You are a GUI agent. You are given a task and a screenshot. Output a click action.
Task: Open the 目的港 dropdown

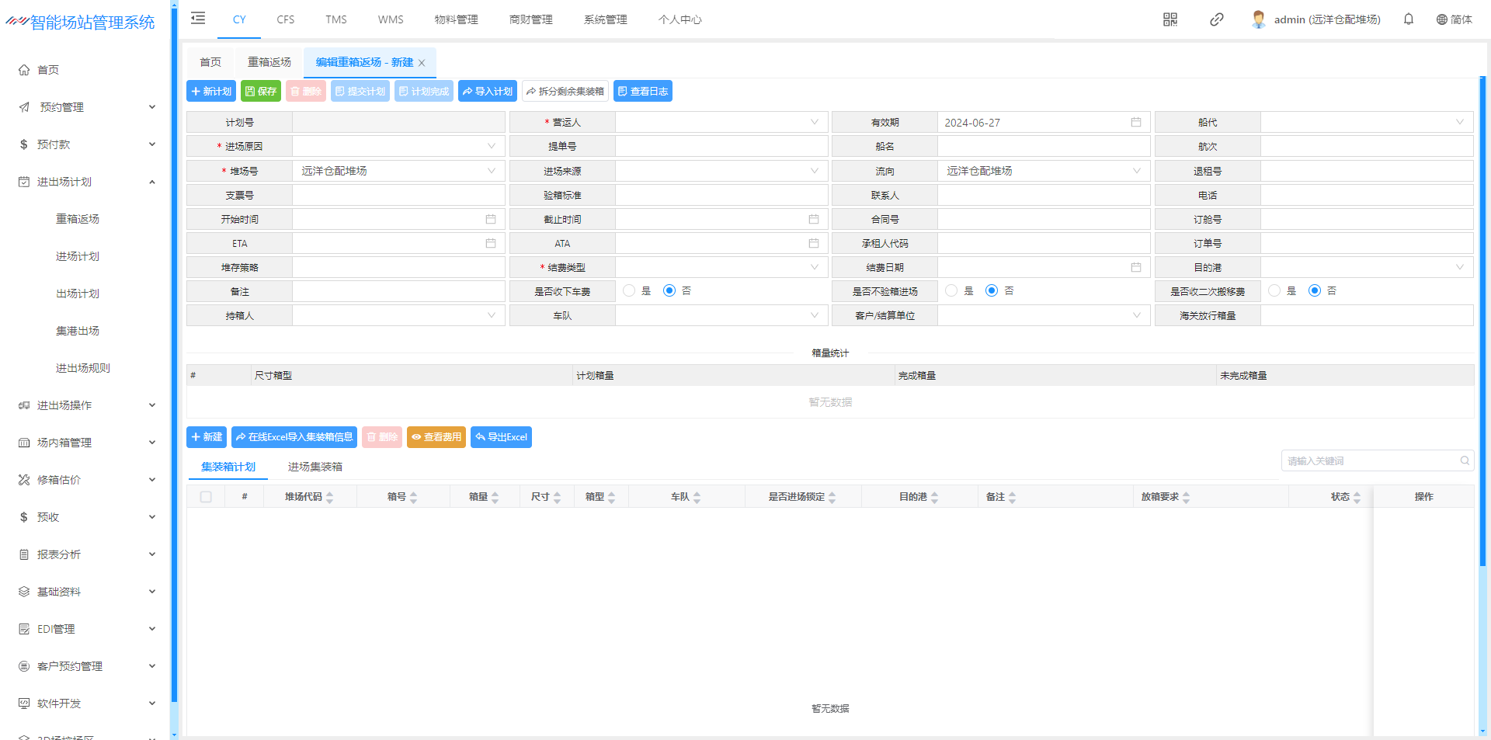(1365, 268)
